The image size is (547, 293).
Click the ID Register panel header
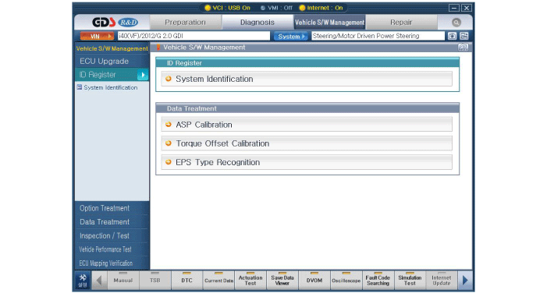point(307,63)
